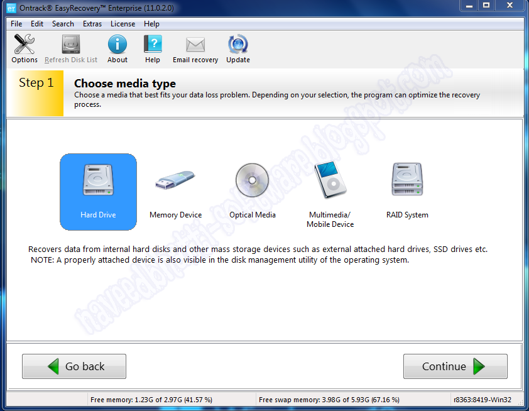Select the Hard Drive media type

point(98,192)
